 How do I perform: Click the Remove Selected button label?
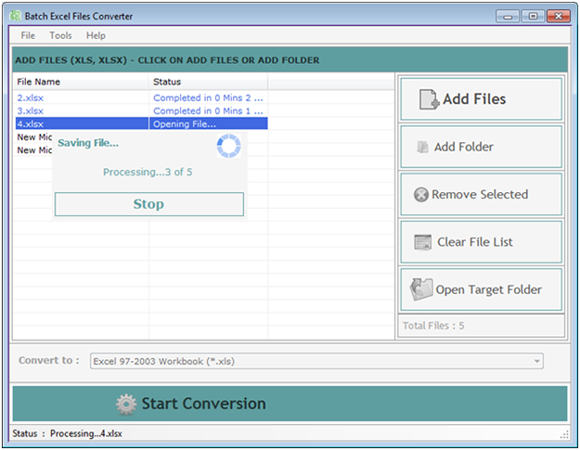[x=480, y=195]
